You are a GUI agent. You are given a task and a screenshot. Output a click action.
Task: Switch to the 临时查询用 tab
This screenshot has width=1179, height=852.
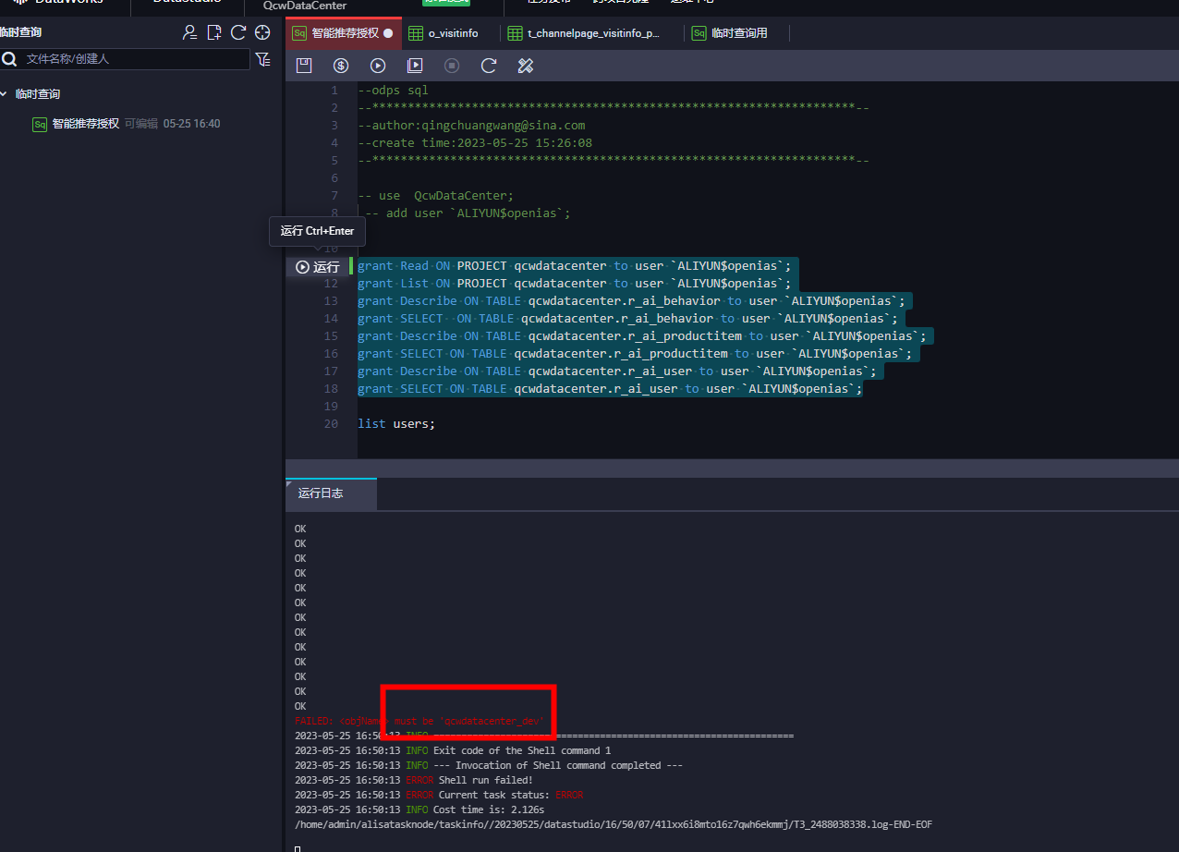pyautogui.click(x=739, y=33)
